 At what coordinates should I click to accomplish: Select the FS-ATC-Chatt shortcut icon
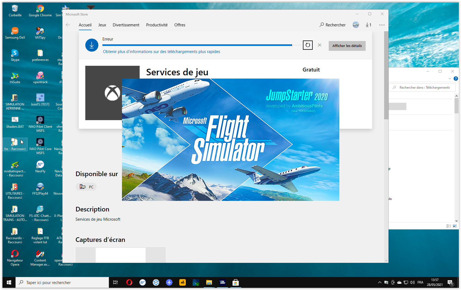(x=40, y=213)
